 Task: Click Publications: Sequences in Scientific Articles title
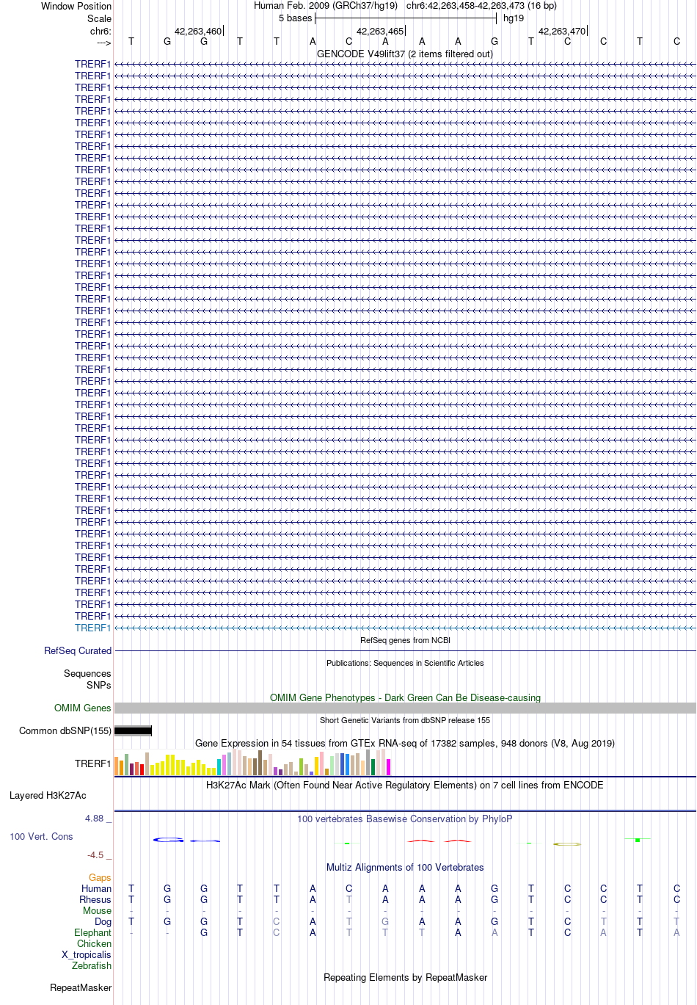405,663
